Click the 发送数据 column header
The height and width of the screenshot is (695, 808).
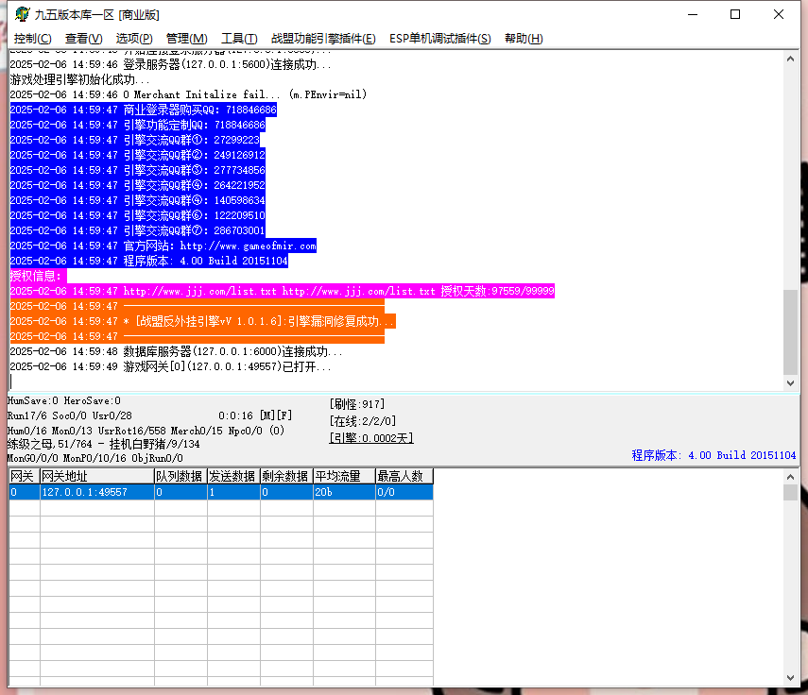coord(234,476)
